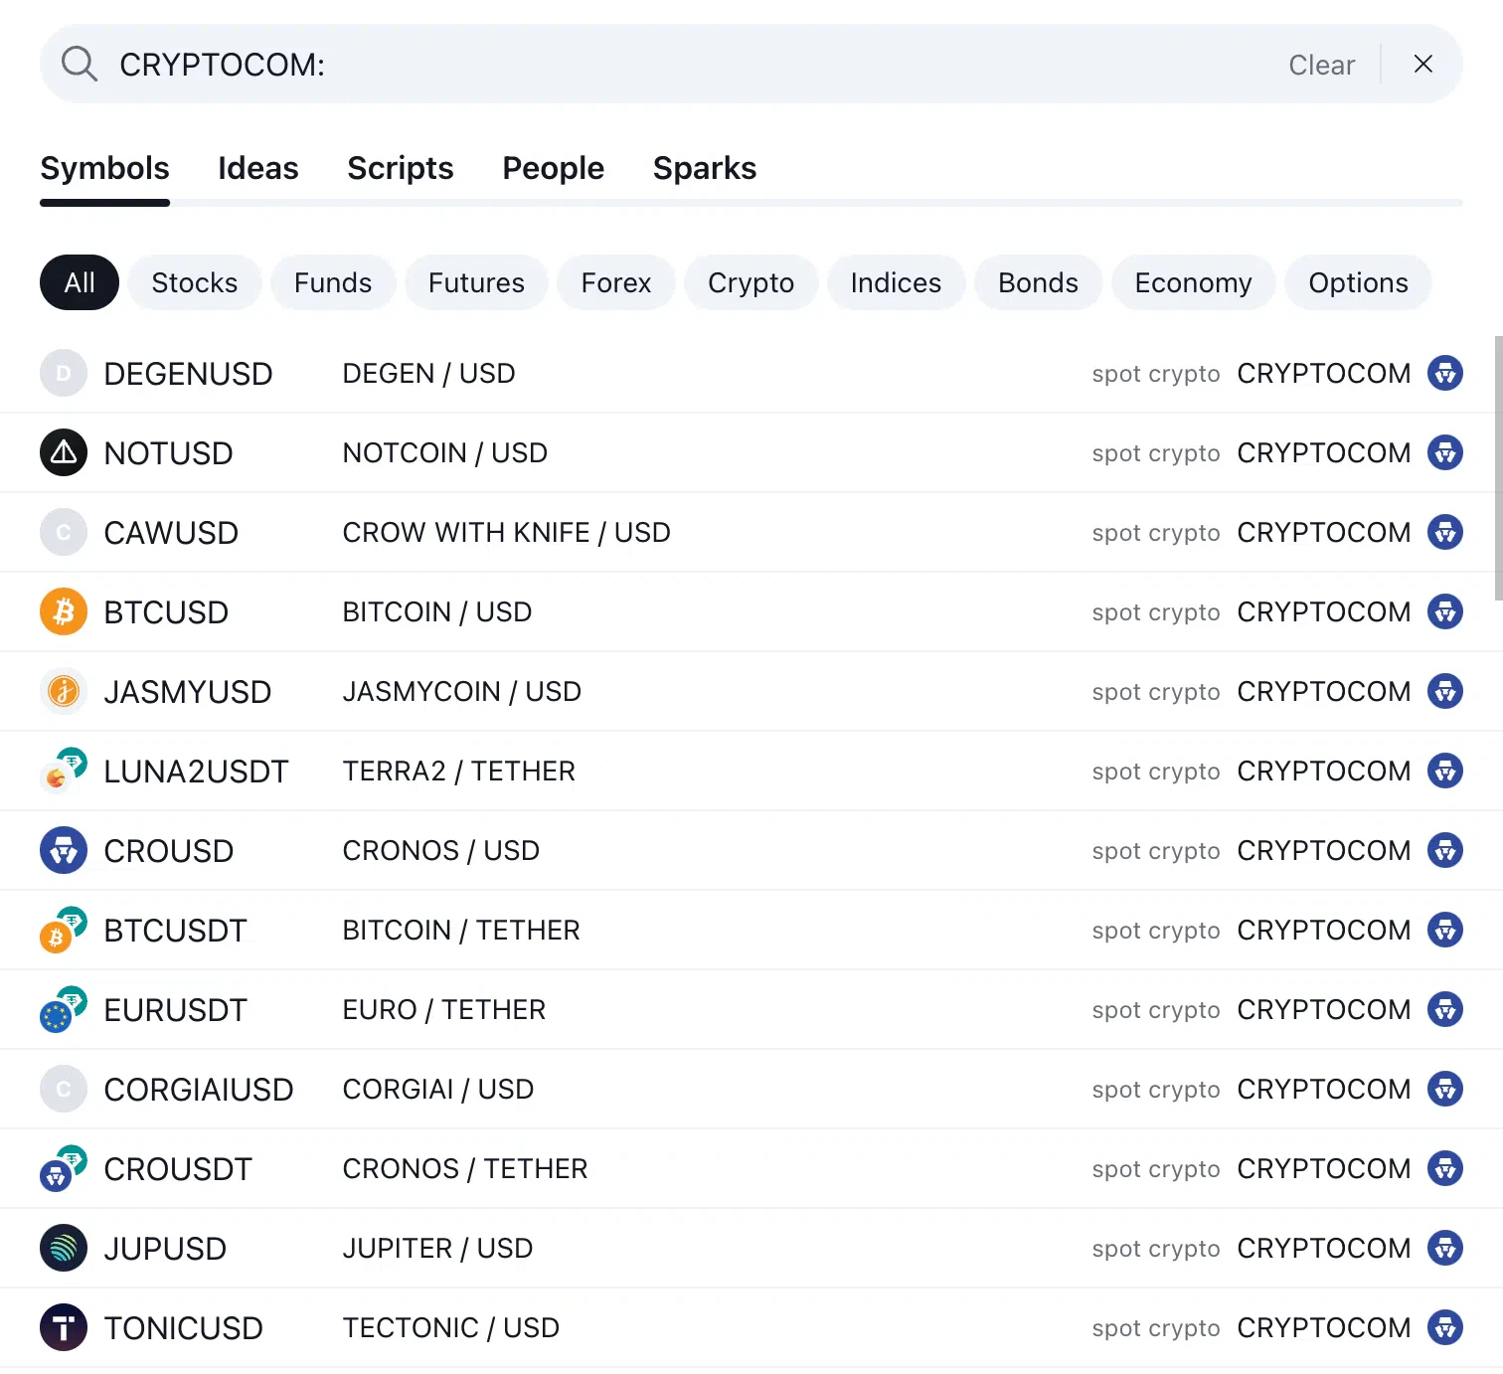Screen dimensions: 1503x1374
Task: Filter results by Forex
Action: 616,282
